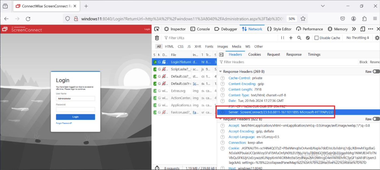
Task: Open the Console panel in devtools
Action: tap(200, 29)
